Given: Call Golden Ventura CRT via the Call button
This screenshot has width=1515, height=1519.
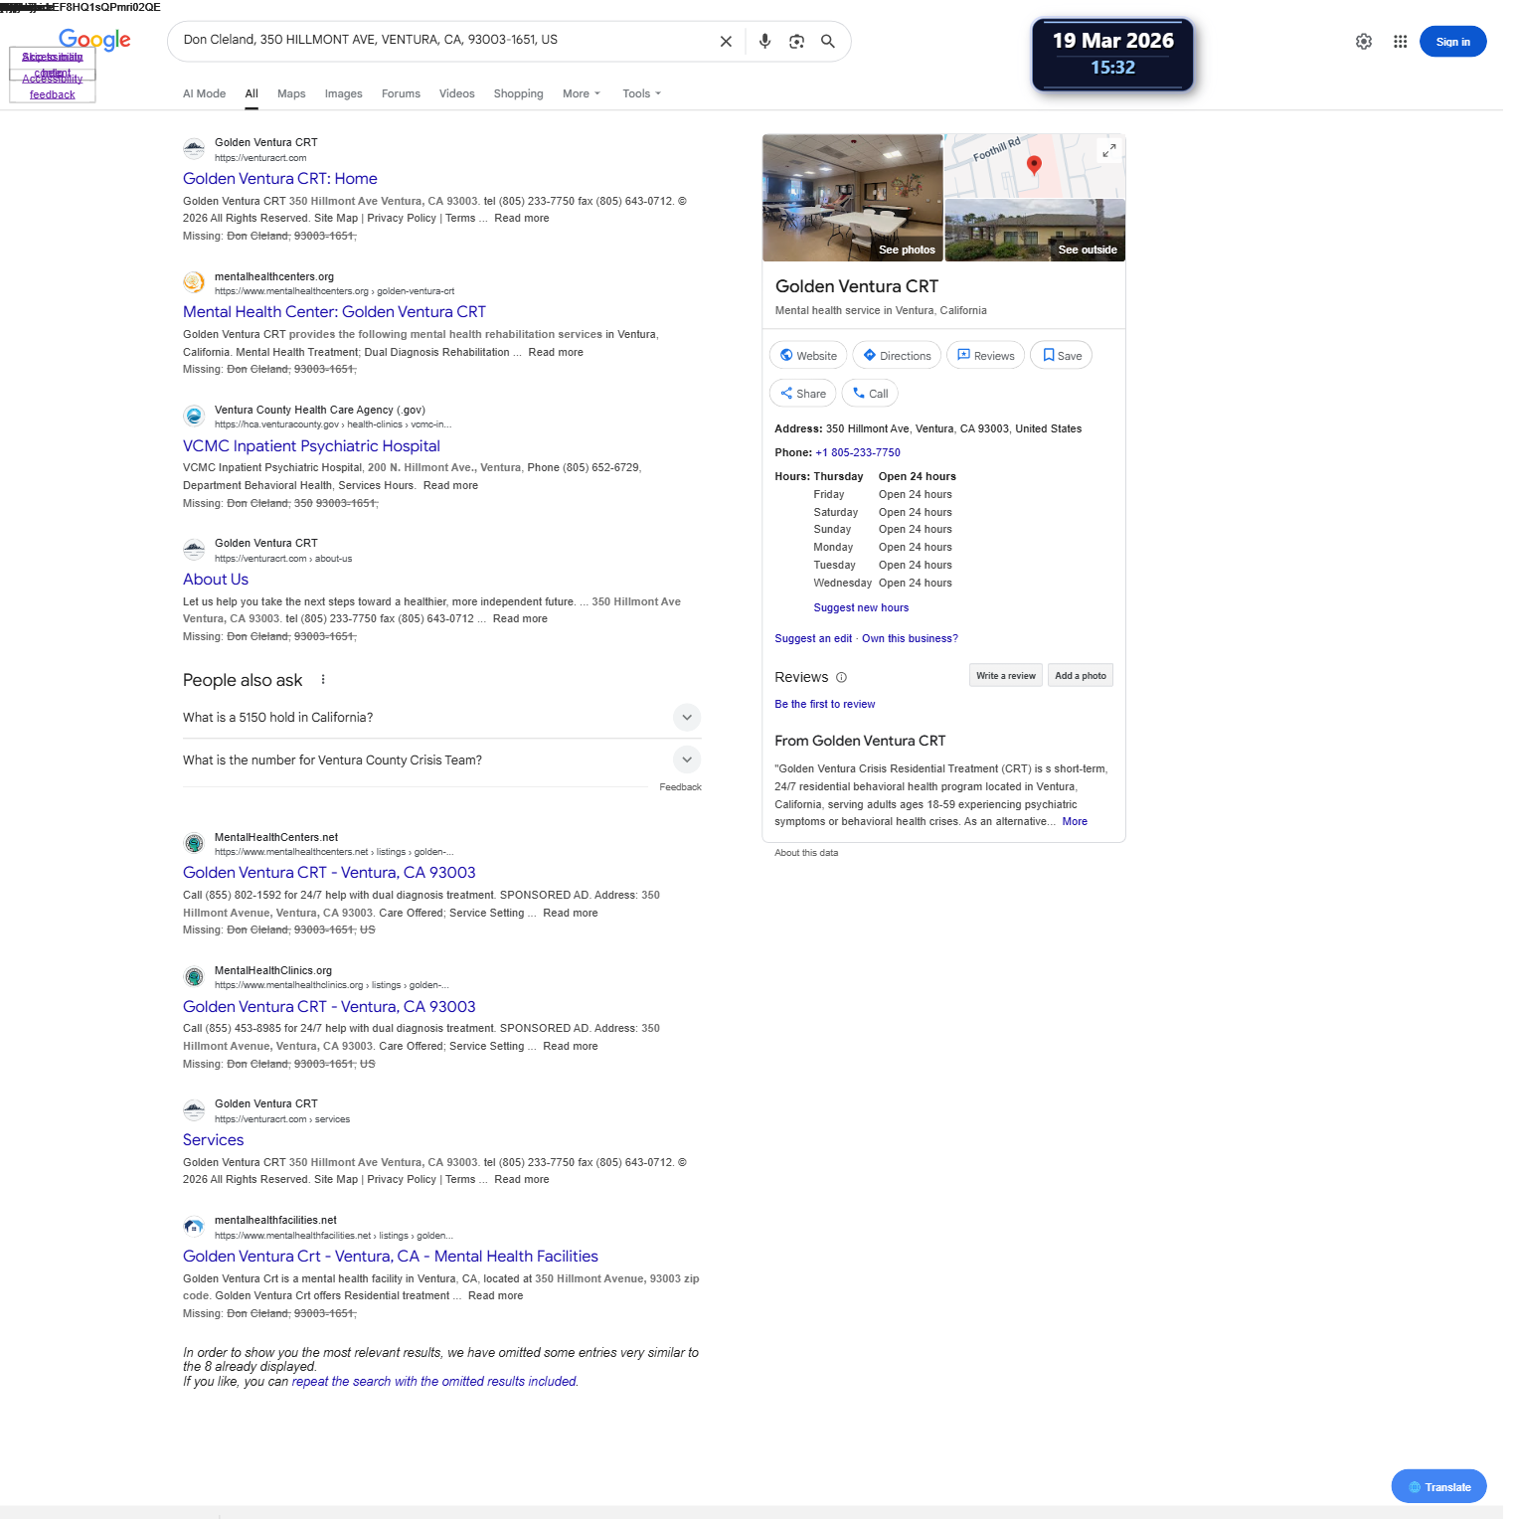Looking at the screenshot, I should (870, 394).
